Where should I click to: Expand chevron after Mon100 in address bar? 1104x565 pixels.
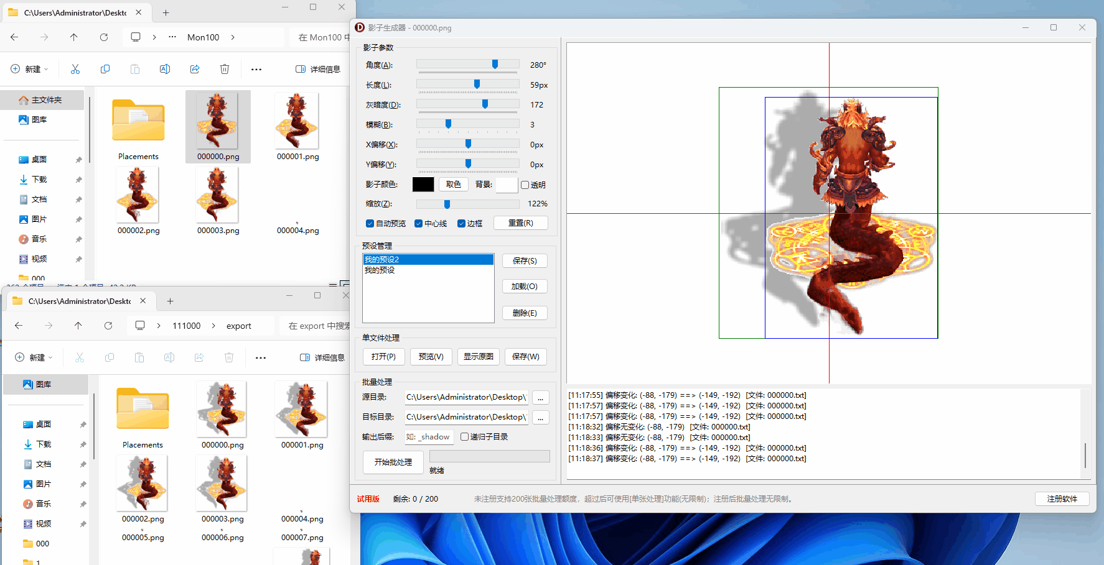pyautogui.click(x=233, y=37)
